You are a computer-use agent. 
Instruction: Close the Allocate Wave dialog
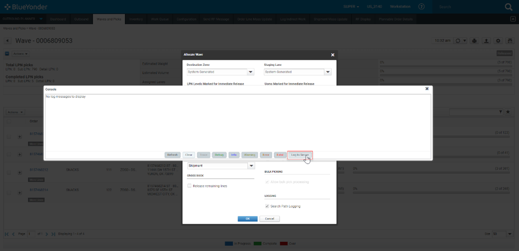pyautogui.click(x=333, y=55)
